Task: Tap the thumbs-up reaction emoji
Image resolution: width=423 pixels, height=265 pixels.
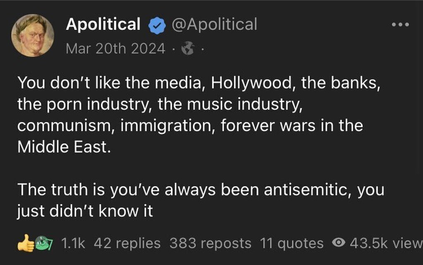Action: (25, 244)
